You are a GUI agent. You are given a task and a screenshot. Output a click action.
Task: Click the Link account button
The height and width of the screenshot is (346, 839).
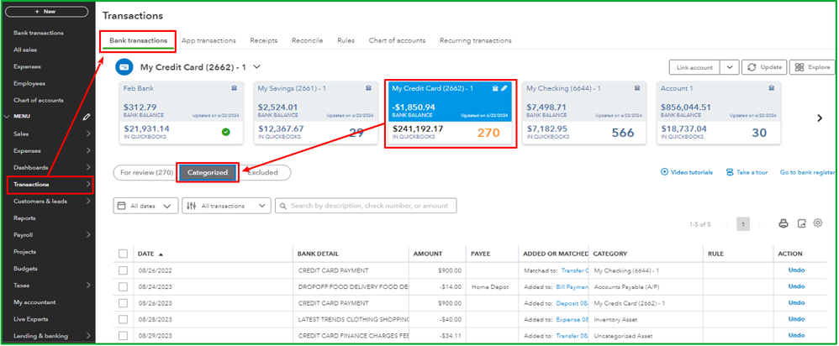(694, 67)
